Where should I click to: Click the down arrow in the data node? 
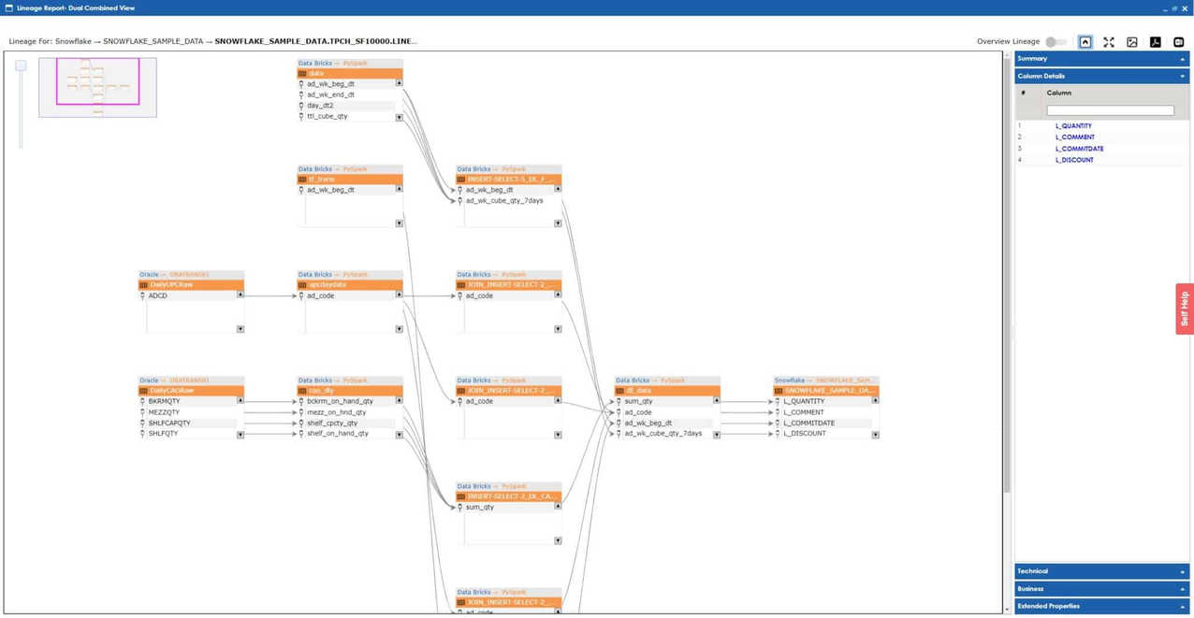coord(399,118)
